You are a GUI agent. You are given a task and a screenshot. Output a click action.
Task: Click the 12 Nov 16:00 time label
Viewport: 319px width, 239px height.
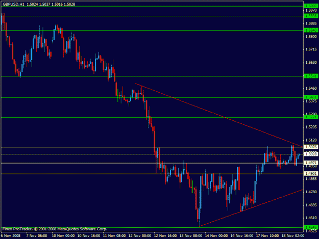click(x=165, y=236)
